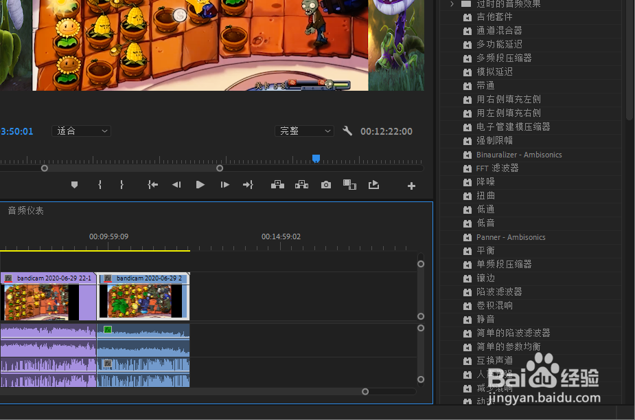Go to Out point button

248,185
